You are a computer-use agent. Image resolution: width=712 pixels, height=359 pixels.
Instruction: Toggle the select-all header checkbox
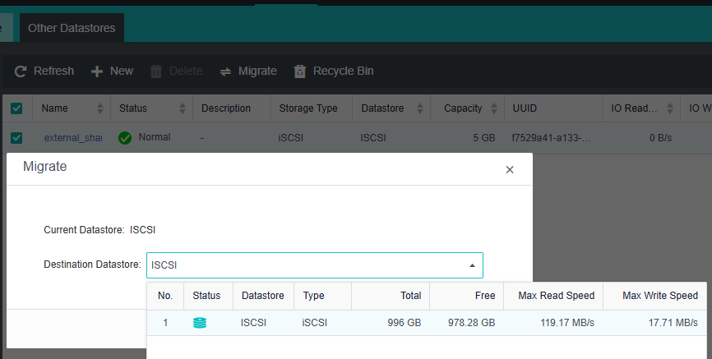pos(16,108)
